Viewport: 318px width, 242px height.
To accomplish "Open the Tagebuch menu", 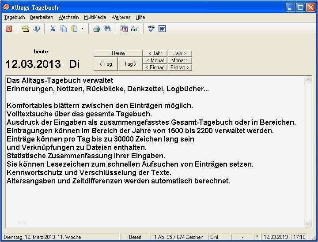I will coord(15,17).
